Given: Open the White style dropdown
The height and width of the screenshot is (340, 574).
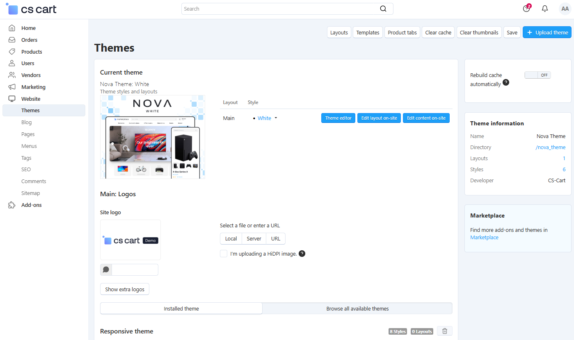Looking at the screenshot, I should pyautogui.click(x=267, y=118).
